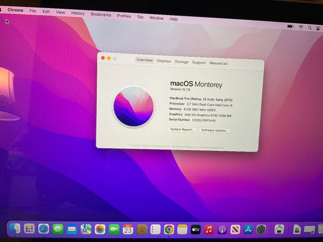
Task: Open the View menu
Action: tap(61, 12)
